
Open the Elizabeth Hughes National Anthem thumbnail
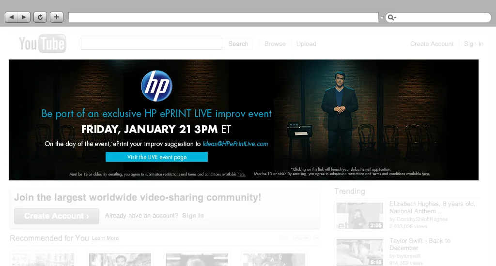coord(360,215)
